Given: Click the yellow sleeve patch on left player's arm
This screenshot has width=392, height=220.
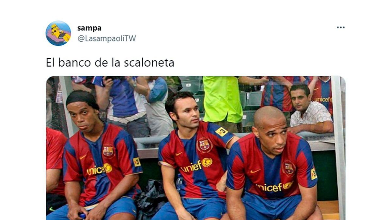Looking at the screenshot, I should [x=137, y=162].
